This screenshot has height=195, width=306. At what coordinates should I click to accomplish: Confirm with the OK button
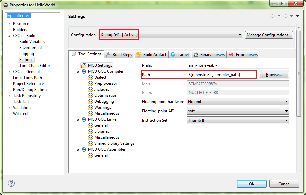(x=252, y=184)
